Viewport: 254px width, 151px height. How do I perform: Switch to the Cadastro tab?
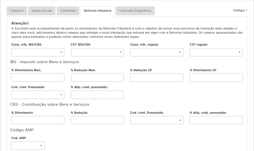[17, 11]
